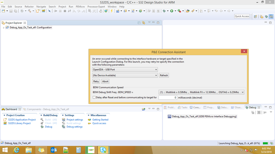Click the Open Perspective icon
The height and width of the screenshot is (154, 275).
[255, 16]
